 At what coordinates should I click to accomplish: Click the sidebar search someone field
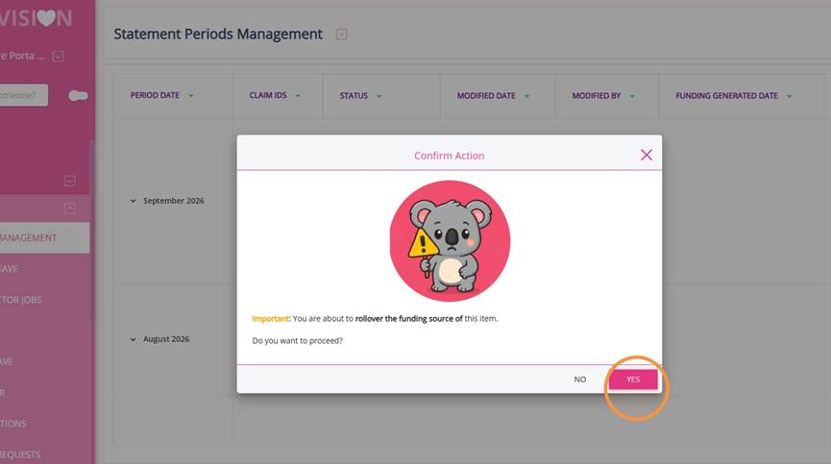(x=23, y=95)
